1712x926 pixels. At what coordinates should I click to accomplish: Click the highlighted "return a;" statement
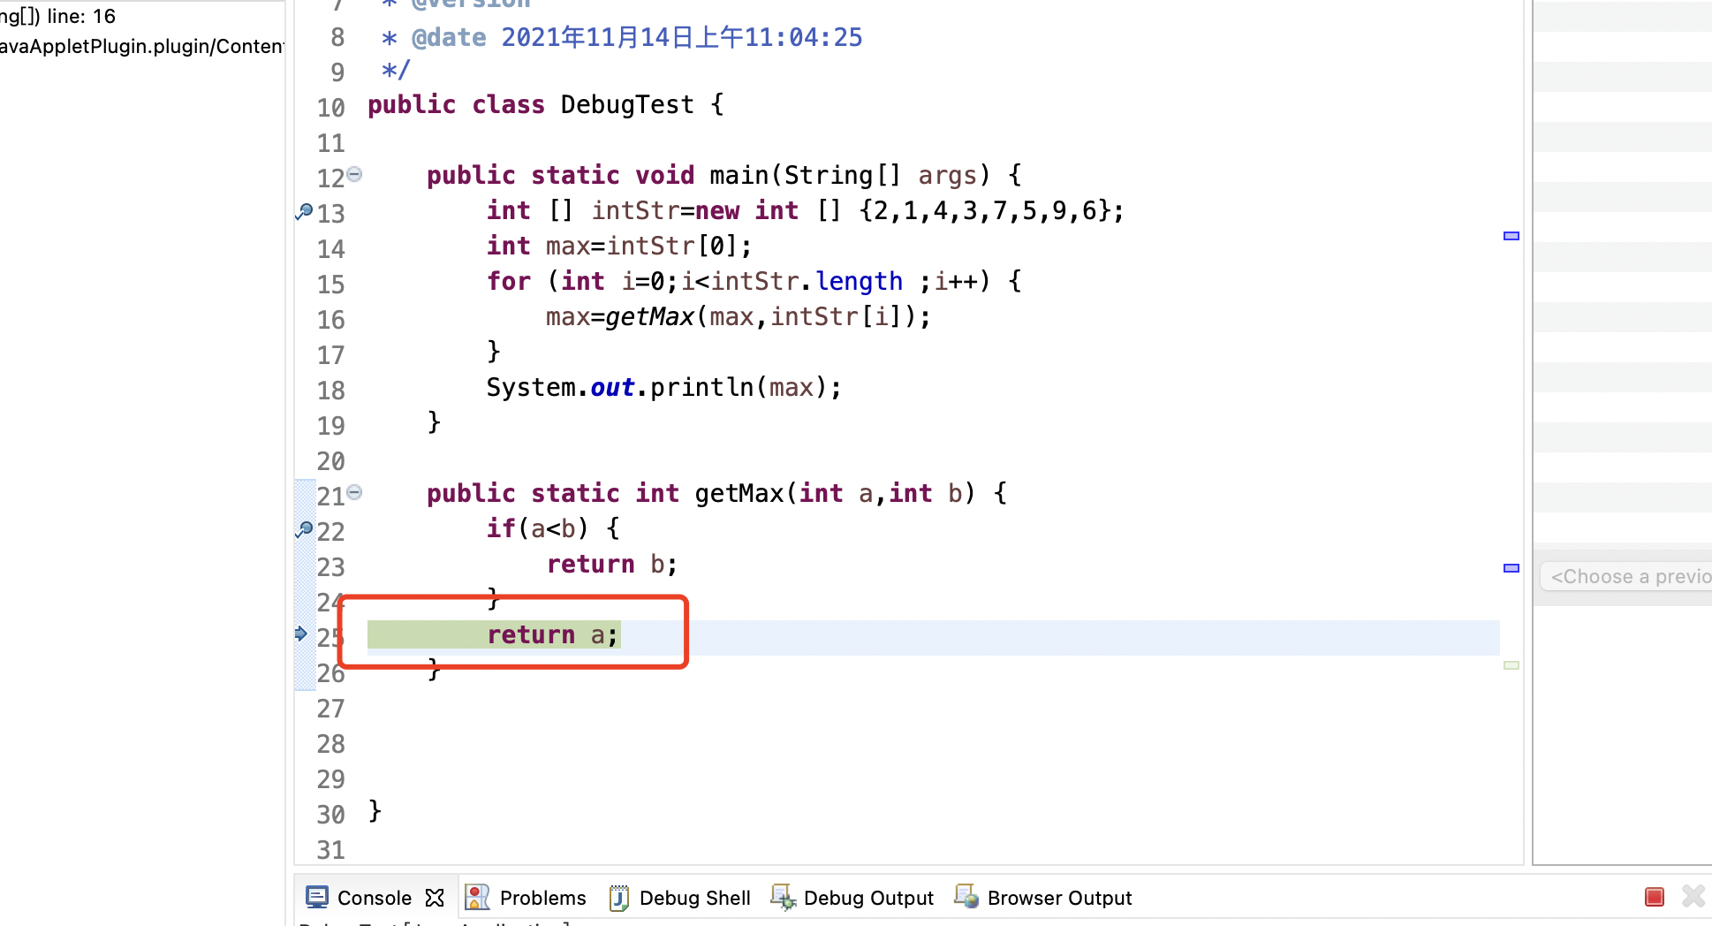pyautogui.click(x=552, y=634)
